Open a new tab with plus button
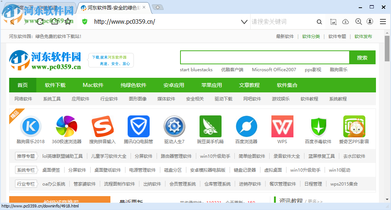 click(158, 7)
